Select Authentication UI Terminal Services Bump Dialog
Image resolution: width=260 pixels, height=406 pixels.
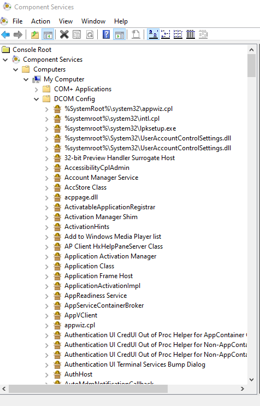(x=135, y=364)
